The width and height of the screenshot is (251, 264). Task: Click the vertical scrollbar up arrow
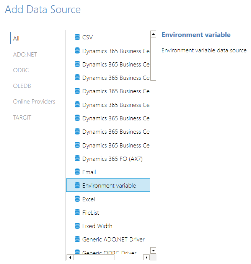point(153,34)
